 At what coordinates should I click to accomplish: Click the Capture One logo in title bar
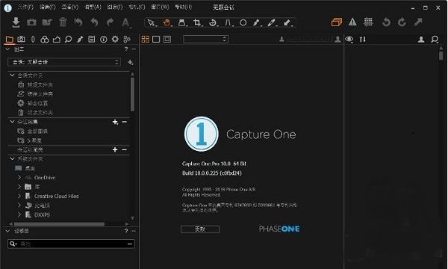pyautogui.click(x=7, y=7)
